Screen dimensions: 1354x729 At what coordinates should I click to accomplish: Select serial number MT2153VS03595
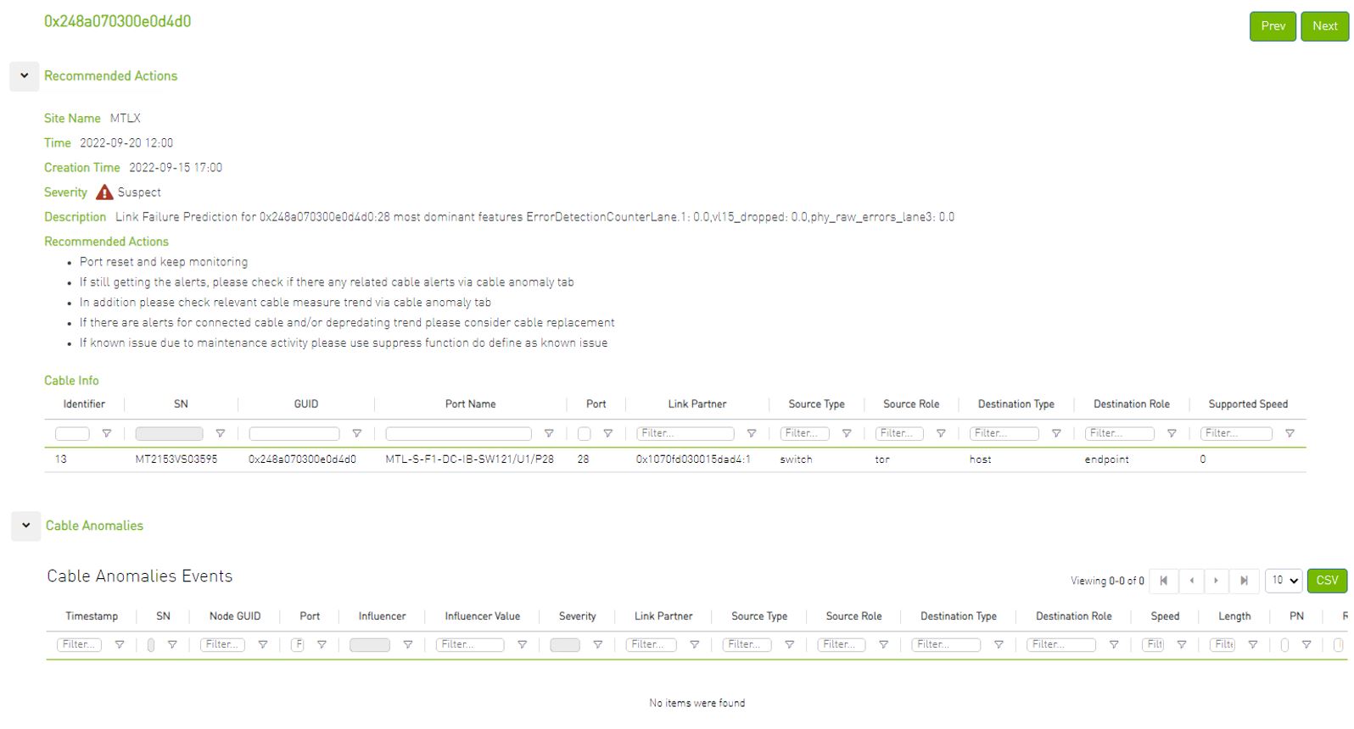176,459
